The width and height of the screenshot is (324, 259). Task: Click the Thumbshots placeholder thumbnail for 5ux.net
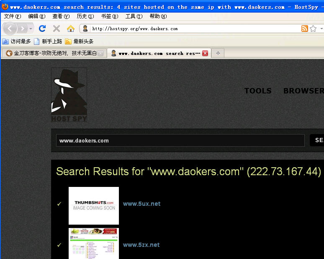click(x=94, y=206)
